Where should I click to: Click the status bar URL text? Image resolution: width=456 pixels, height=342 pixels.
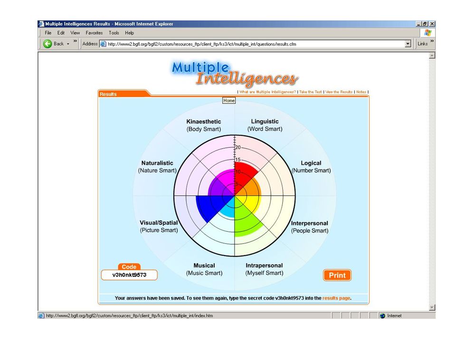pos(129,316)
